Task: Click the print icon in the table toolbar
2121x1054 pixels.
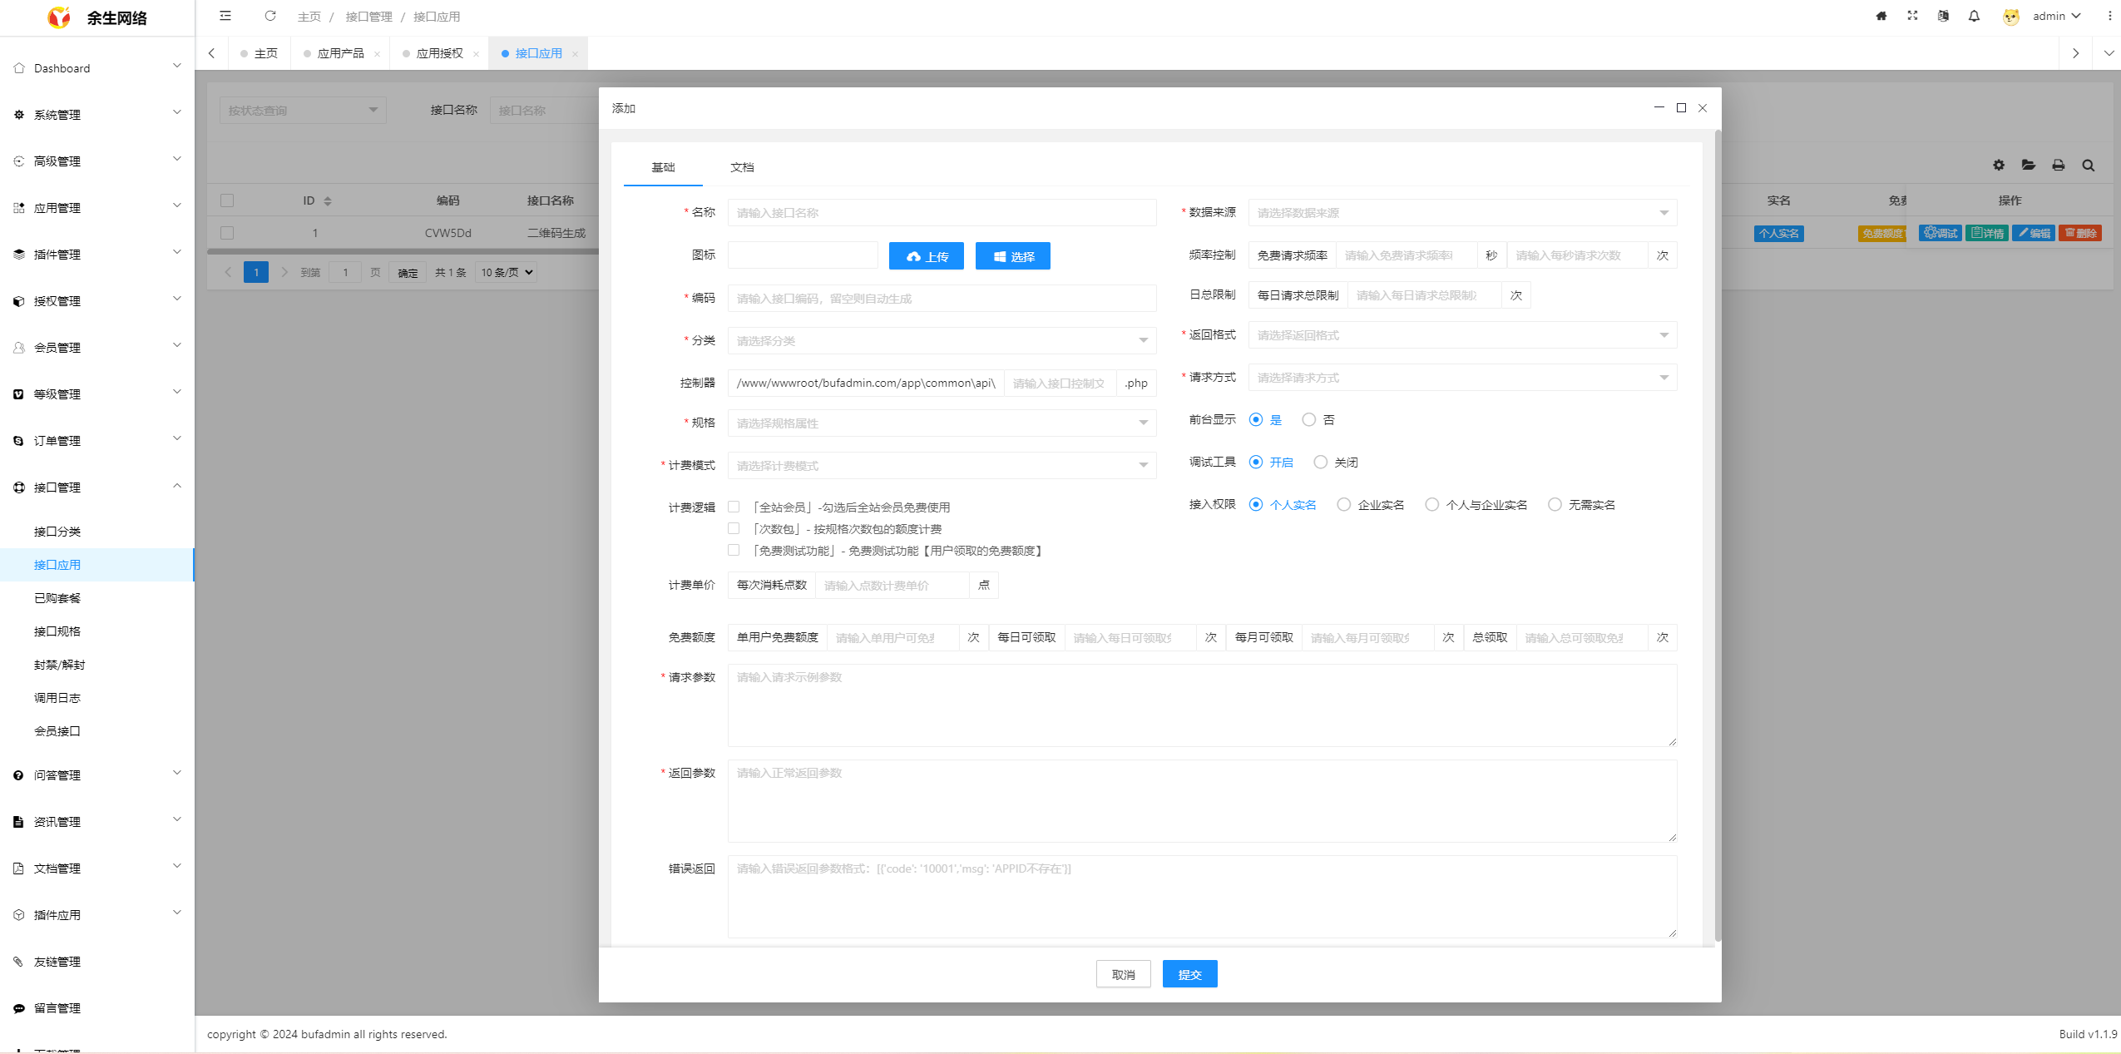Action: (x=2059, y=166)
